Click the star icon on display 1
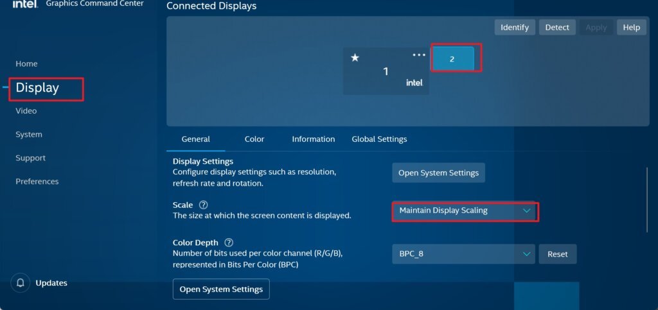This screenshot has height=310, width=658. 355,58
